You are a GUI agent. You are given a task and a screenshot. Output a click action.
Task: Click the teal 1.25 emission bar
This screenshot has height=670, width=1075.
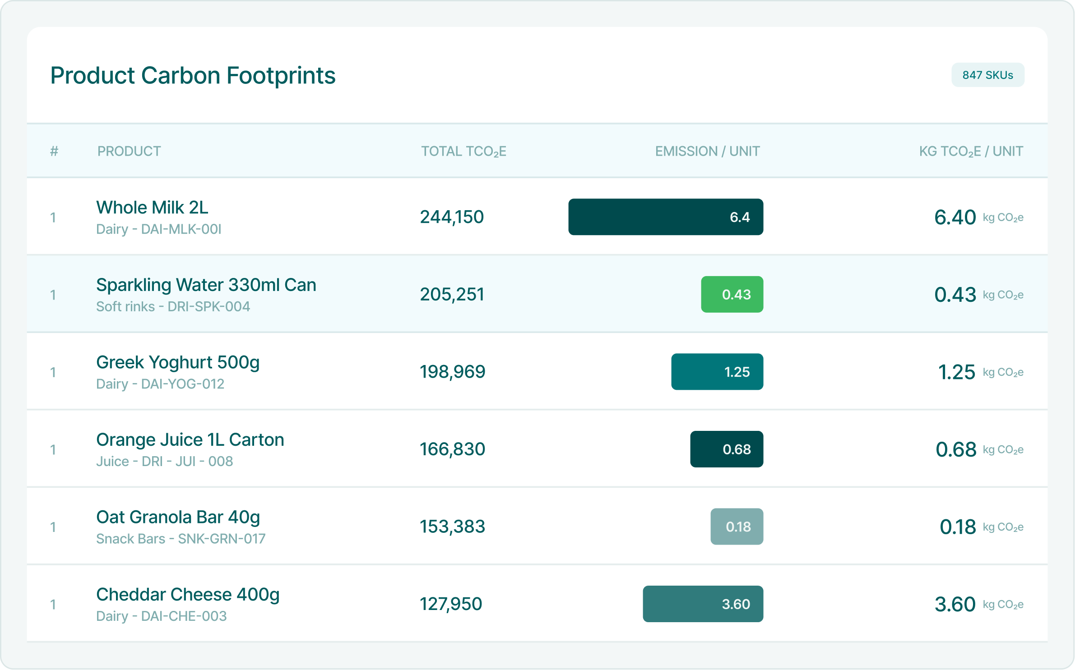(x=717, y=372)
